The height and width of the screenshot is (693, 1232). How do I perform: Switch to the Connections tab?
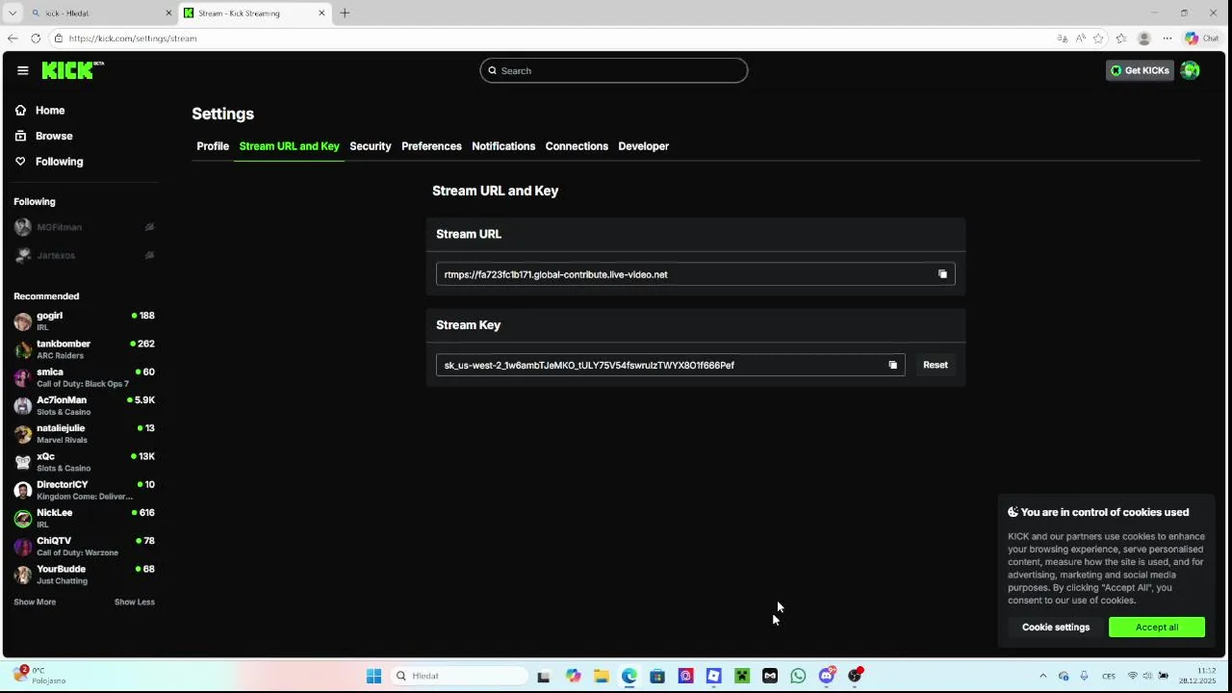click(x=577, y=146)
